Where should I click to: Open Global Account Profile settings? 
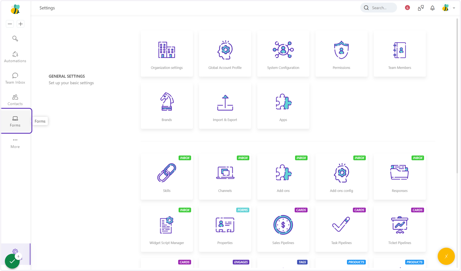225,54
